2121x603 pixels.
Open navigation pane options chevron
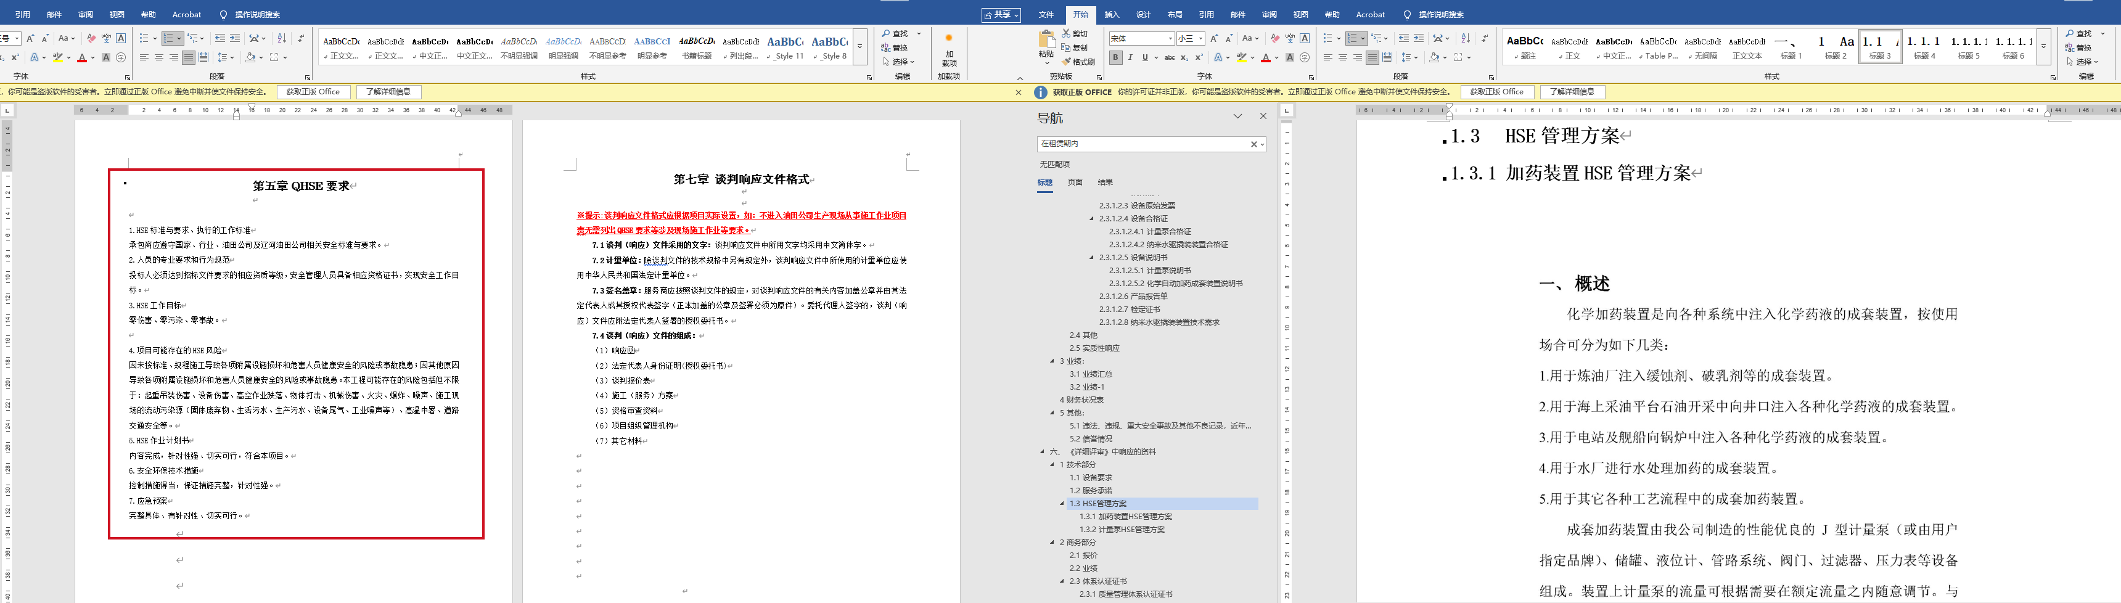(1237, 116)
